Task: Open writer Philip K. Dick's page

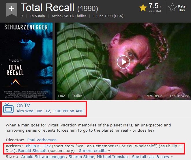Action: coord(38,146)
